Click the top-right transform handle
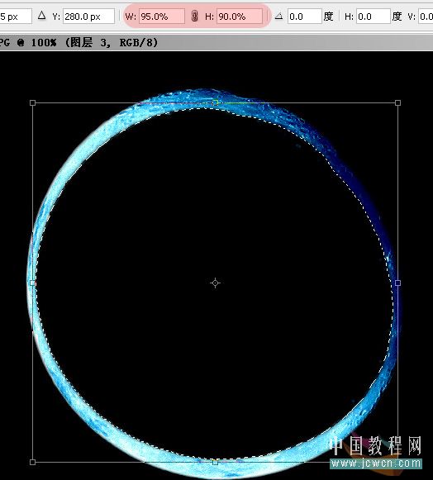The height and width of the screenshot is (480, 433). coord(397,102)
